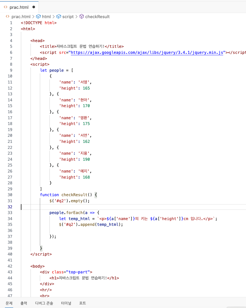Expand breadcrumb chevron after html

(x=54, y=17)
